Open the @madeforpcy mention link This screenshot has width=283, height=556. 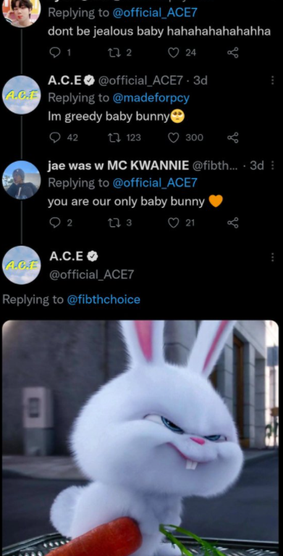pyautogui.click(x=151, y=98)
